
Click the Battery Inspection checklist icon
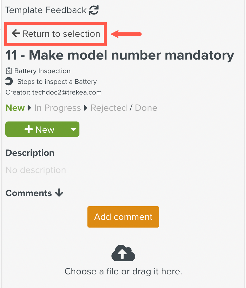click(9, 71)
